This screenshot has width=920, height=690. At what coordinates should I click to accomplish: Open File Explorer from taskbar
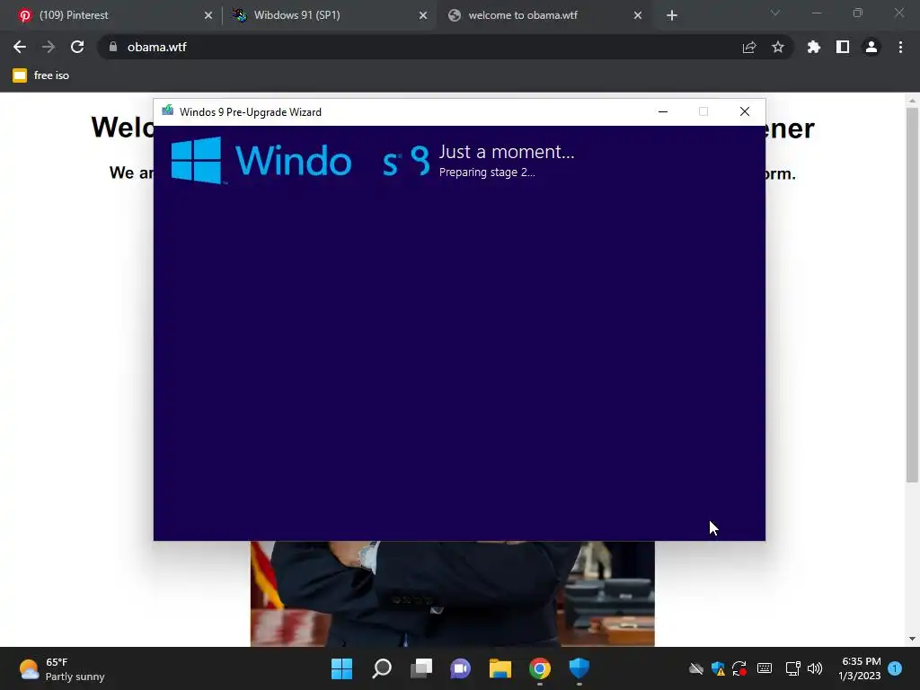(x=500, y=668)
